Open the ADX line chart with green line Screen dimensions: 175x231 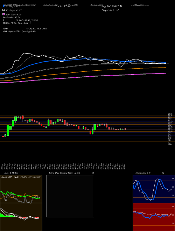click(21, 189)
